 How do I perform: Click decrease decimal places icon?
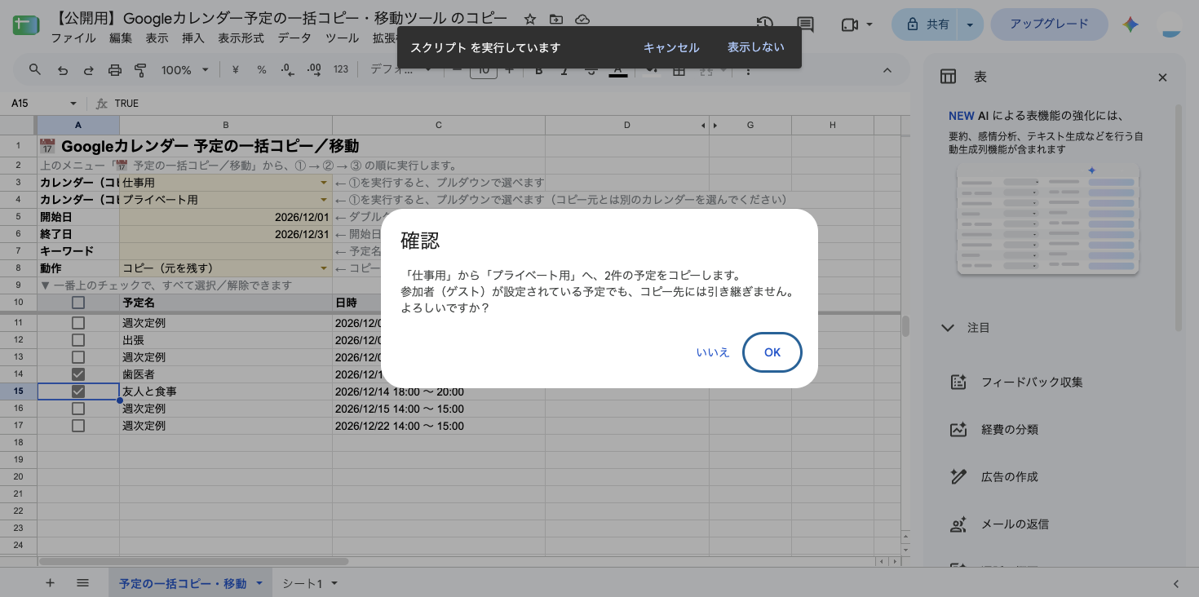(x=287, y=70)
